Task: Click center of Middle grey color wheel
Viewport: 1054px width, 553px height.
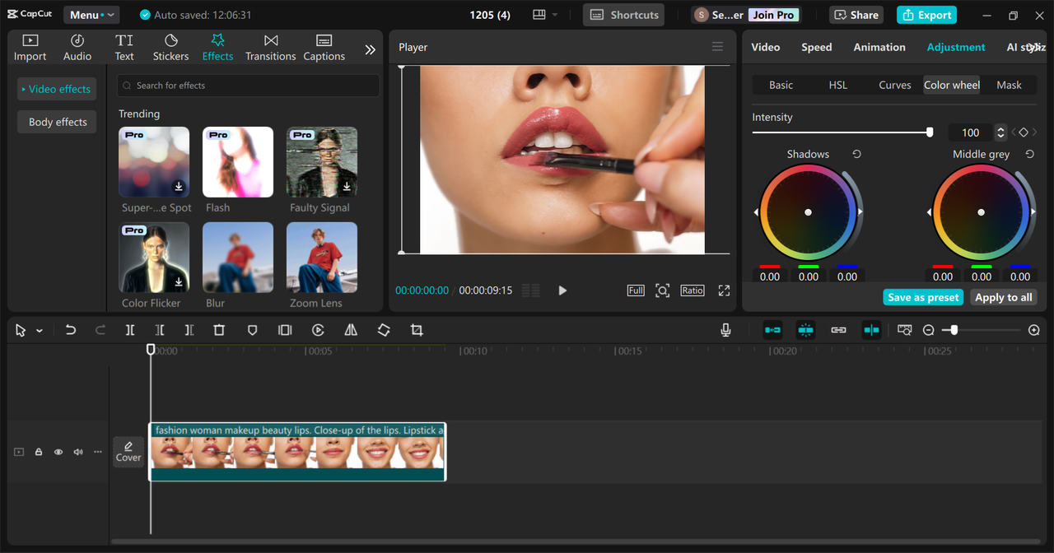Action: point(981,212)
